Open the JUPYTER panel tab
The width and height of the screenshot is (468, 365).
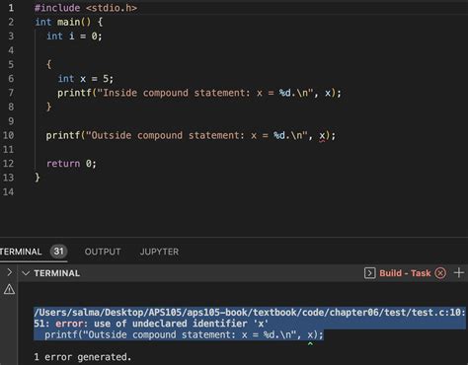pos(159,252)
